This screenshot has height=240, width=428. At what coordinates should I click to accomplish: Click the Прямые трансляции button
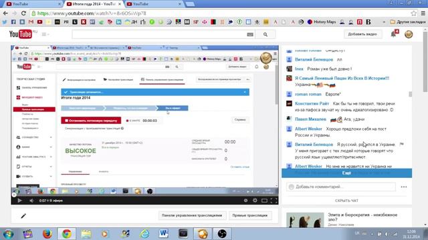249,215
